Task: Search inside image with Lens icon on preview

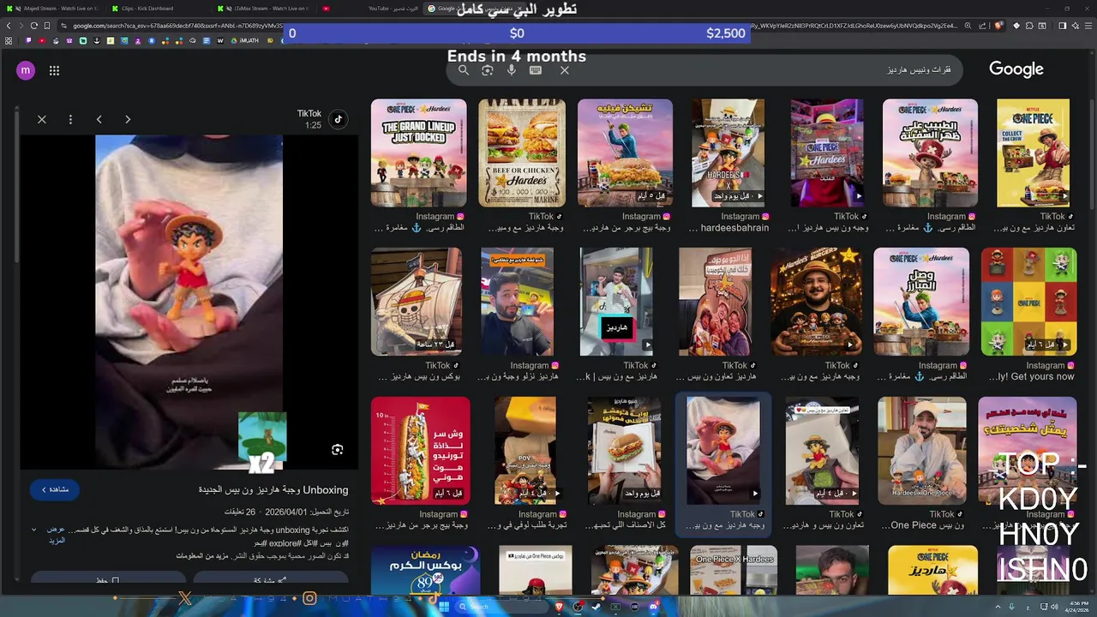Action: coord(338,450)
